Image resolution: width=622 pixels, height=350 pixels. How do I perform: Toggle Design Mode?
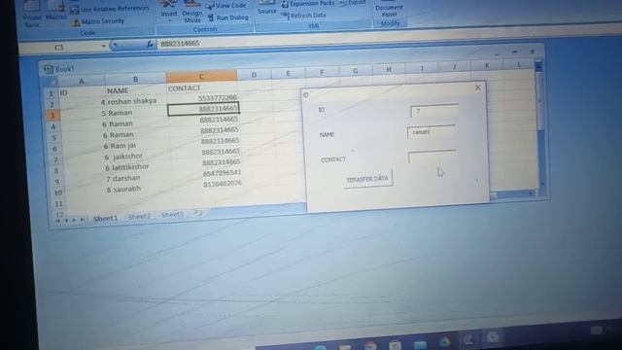(192, 13)
